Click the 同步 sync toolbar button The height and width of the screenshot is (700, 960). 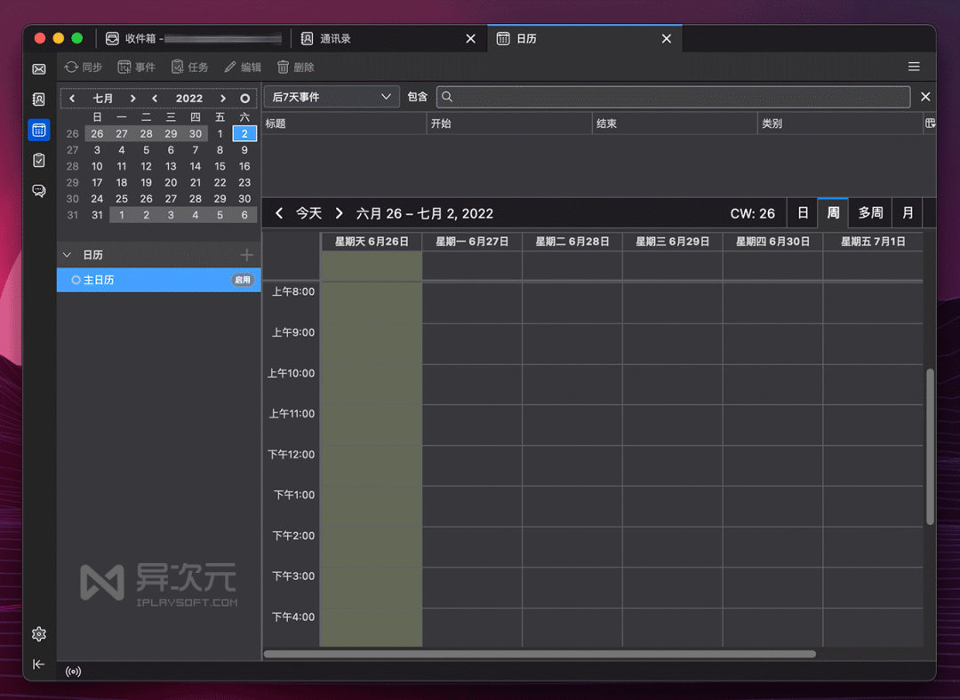tap(84, 68)
